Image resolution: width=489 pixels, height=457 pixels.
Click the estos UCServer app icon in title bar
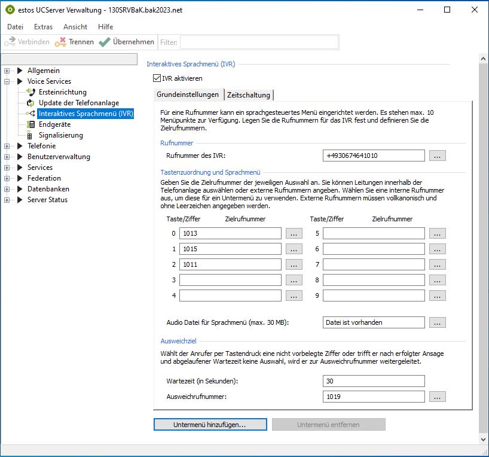10,10
